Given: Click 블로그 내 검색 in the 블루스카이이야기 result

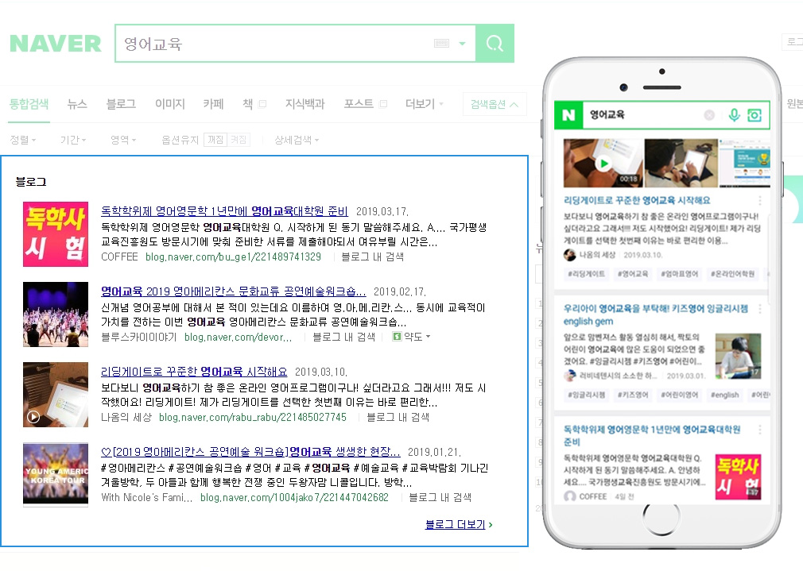Looking at the screenshot, I should (x=344, y=338).
